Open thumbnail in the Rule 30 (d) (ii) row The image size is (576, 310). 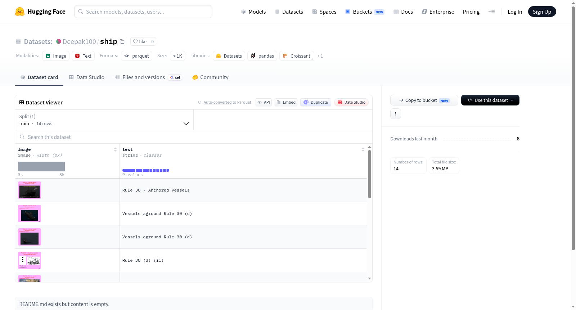point(30,260)
